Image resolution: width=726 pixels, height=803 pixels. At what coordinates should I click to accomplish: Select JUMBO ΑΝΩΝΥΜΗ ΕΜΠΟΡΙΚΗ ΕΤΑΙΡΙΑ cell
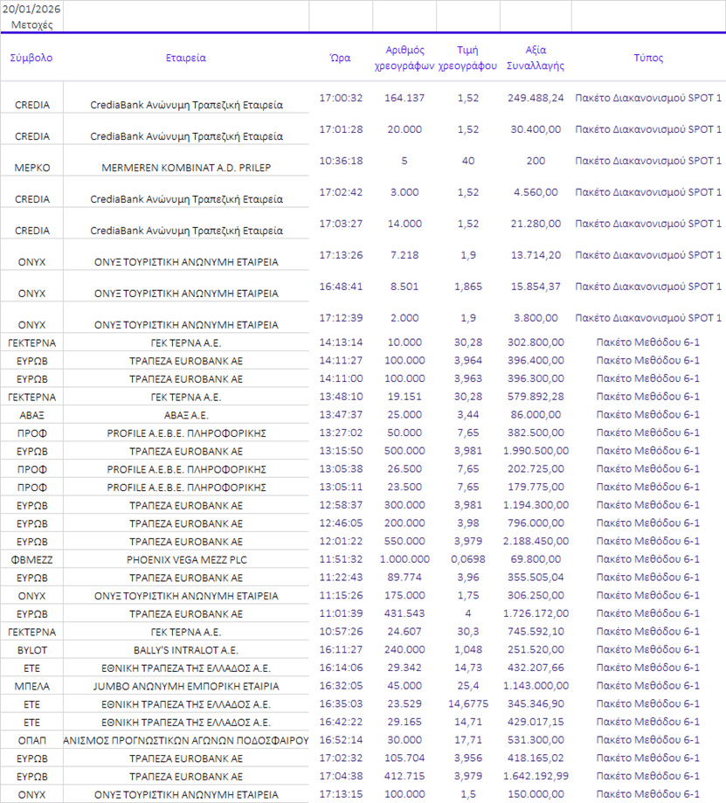tap(186, 686)
